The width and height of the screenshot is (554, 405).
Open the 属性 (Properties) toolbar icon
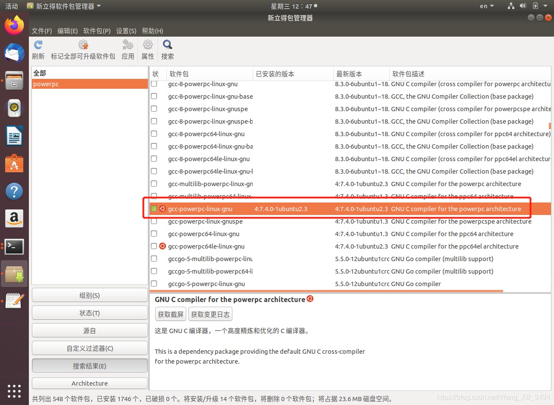click(x=147, y=48)
